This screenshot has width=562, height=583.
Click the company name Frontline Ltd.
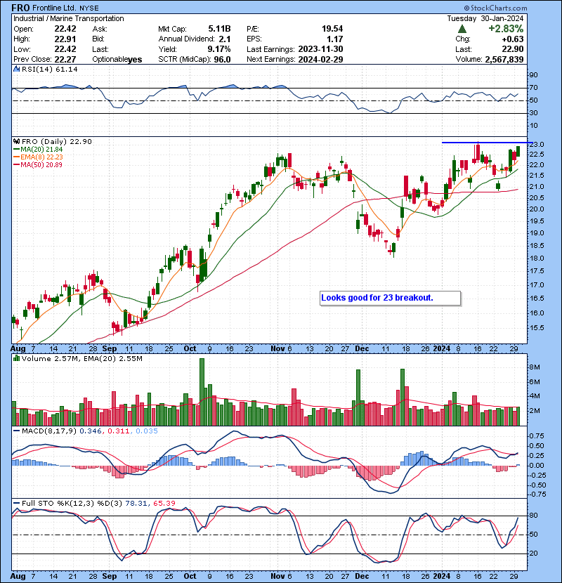(x=54, y=8)
